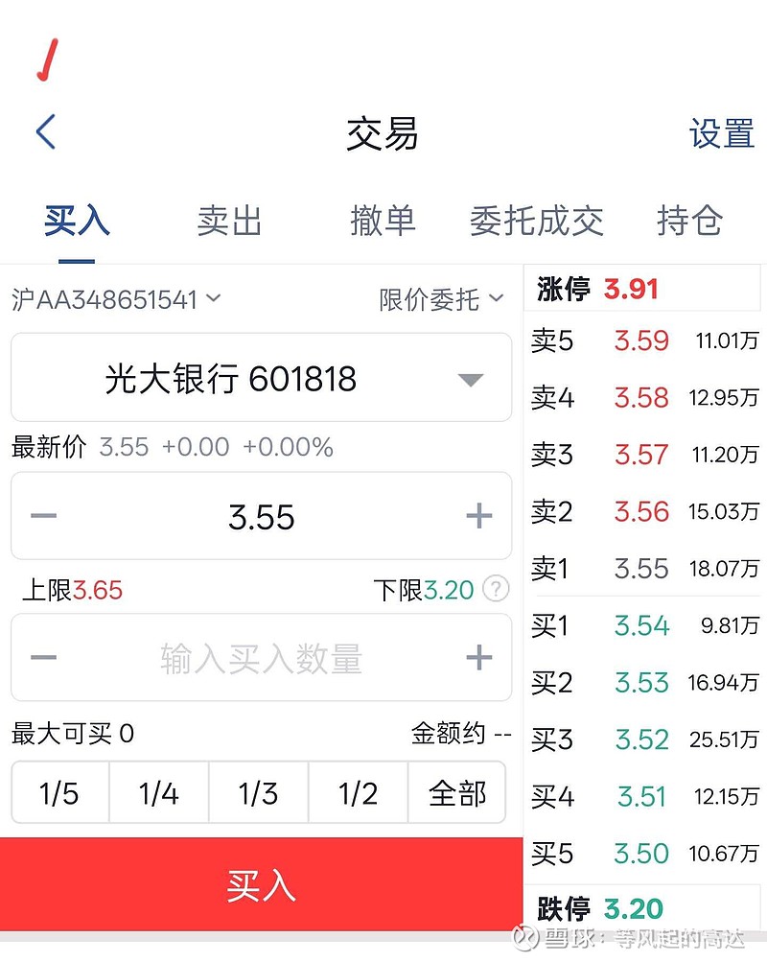This screenshot has width=767, height=962.
Task: Open 设置 settings
Action: pyautogui.click(x=722, y=133)
